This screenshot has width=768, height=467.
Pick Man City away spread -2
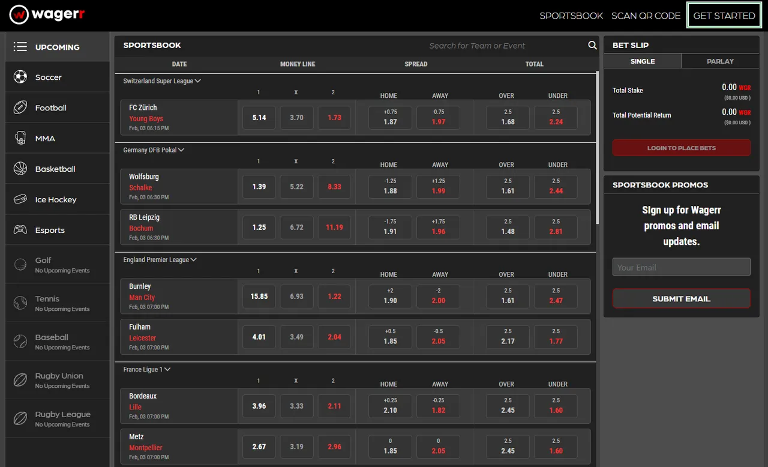coord(439,296)
